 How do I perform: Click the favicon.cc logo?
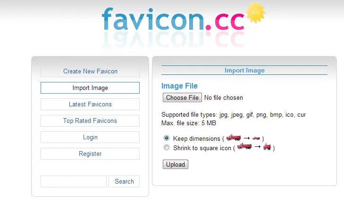pos(173,19)
